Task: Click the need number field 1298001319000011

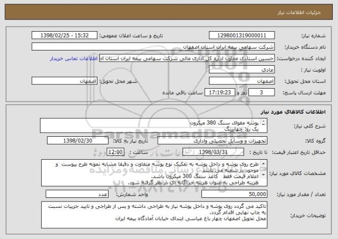Action: click(242, 35)
